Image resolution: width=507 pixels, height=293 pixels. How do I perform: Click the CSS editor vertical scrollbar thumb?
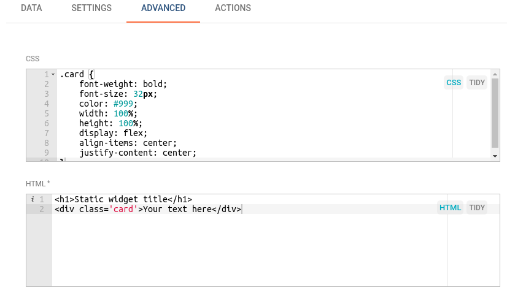(495, 113)
